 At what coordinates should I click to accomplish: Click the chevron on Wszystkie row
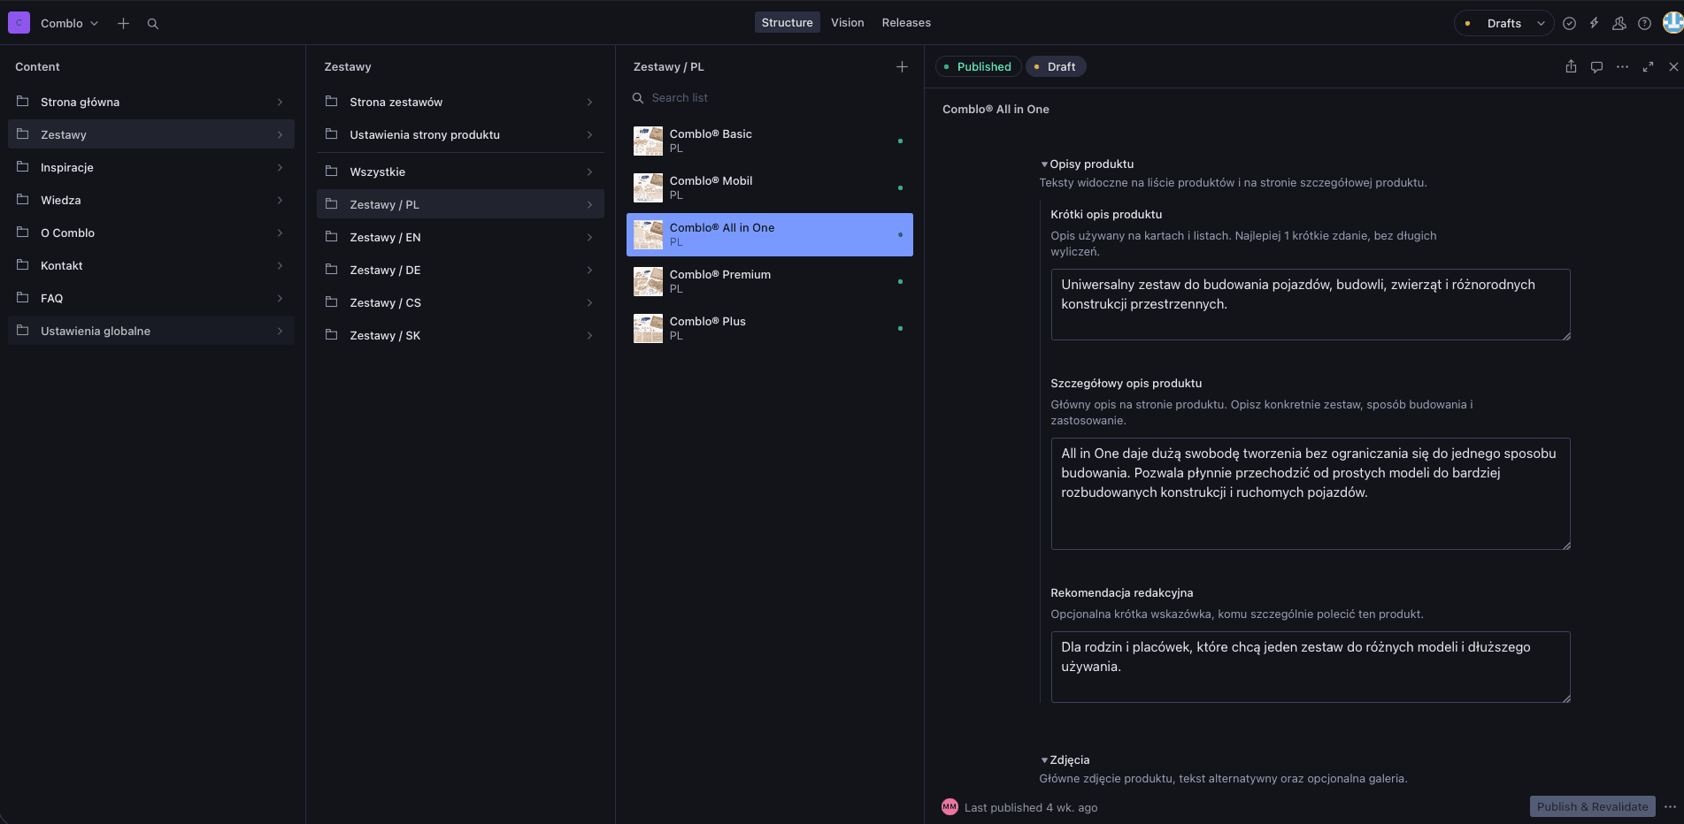(589, 172)
